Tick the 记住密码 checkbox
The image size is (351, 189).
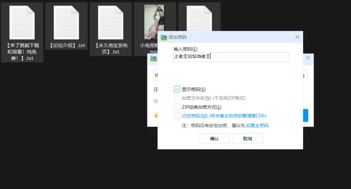177,115
